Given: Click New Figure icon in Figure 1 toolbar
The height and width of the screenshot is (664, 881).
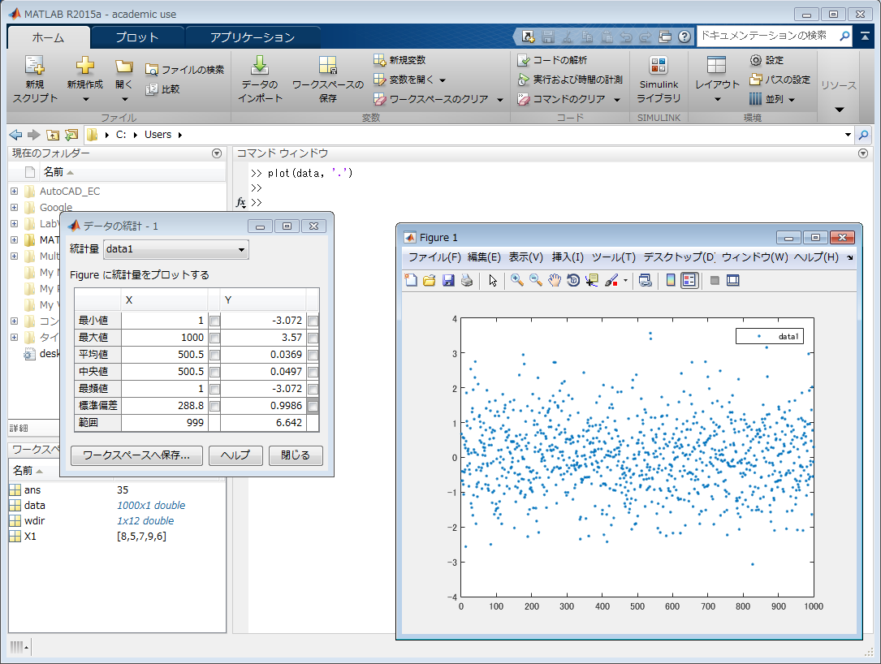Looking at the screenshot, I should coord(411,280).
